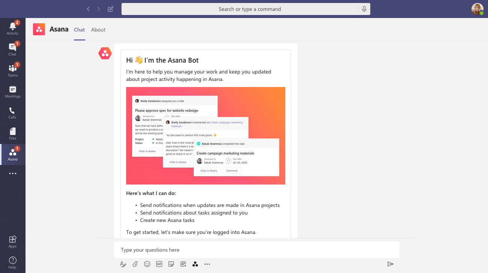
Task: Switch to the About tab
Action: point(98,30)
